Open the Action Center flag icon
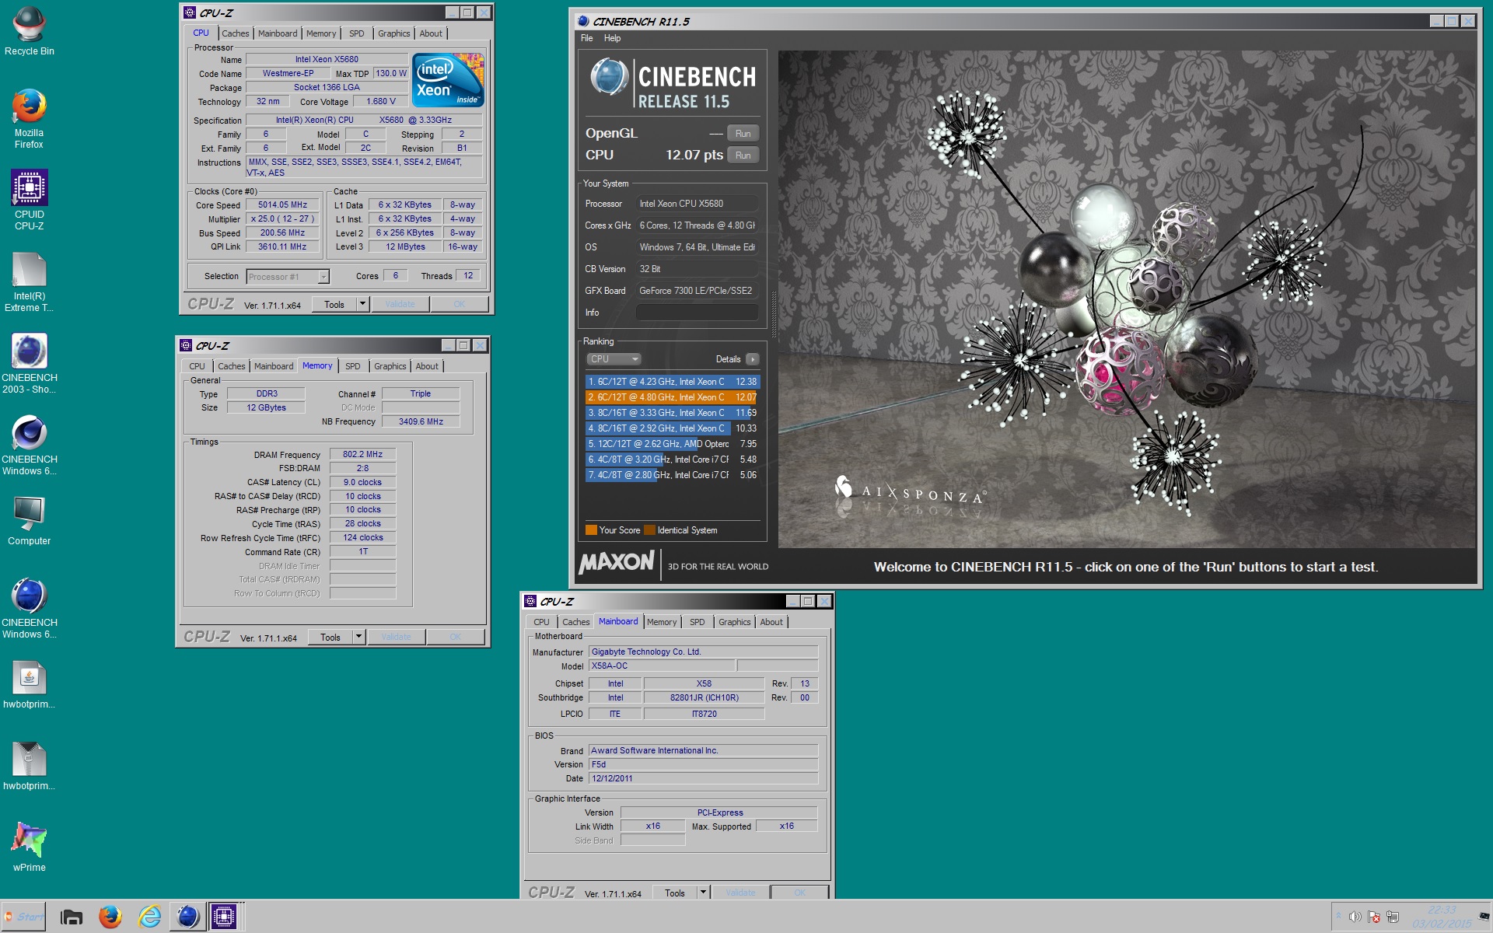The width and height of the screenshot is (1493, 933). pos(1374,917)
